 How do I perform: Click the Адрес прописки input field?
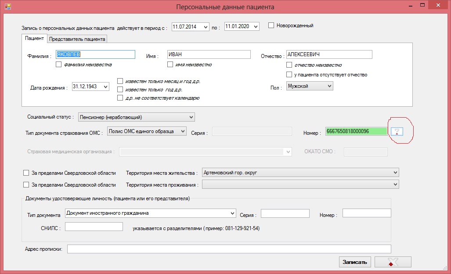(x=229, y=249)
